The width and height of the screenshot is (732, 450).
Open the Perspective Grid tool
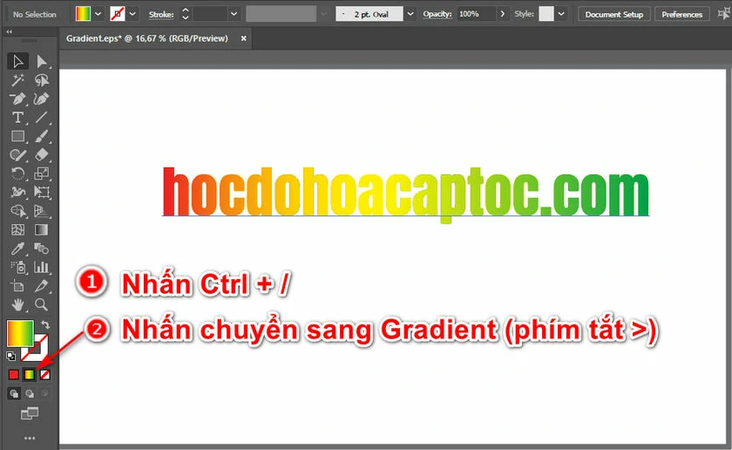[42, 211]
